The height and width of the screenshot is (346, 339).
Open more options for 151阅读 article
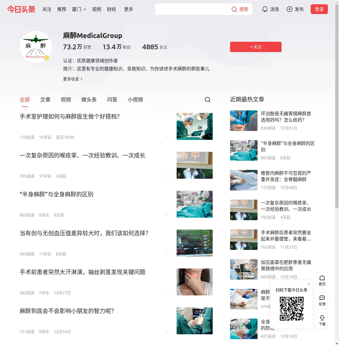point(168,332)
